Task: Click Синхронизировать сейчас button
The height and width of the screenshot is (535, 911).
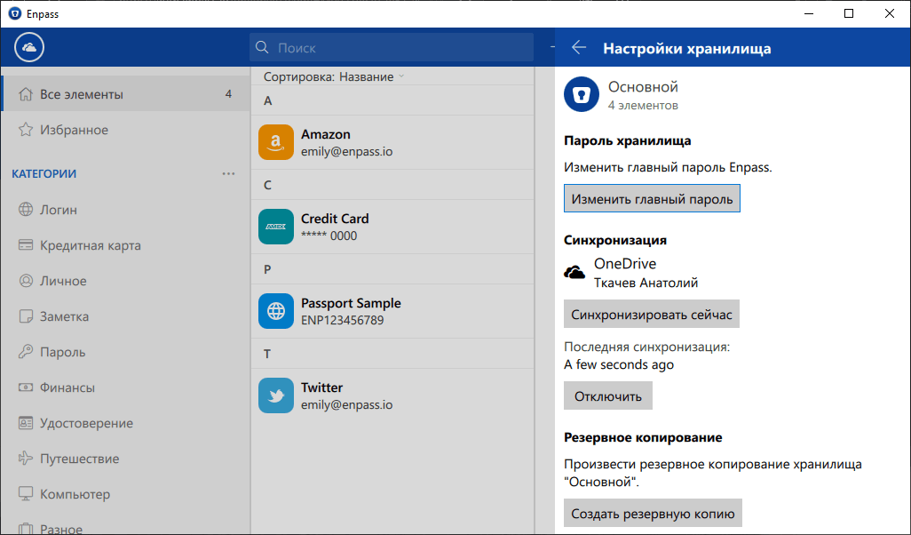Action: pos(652,314)
